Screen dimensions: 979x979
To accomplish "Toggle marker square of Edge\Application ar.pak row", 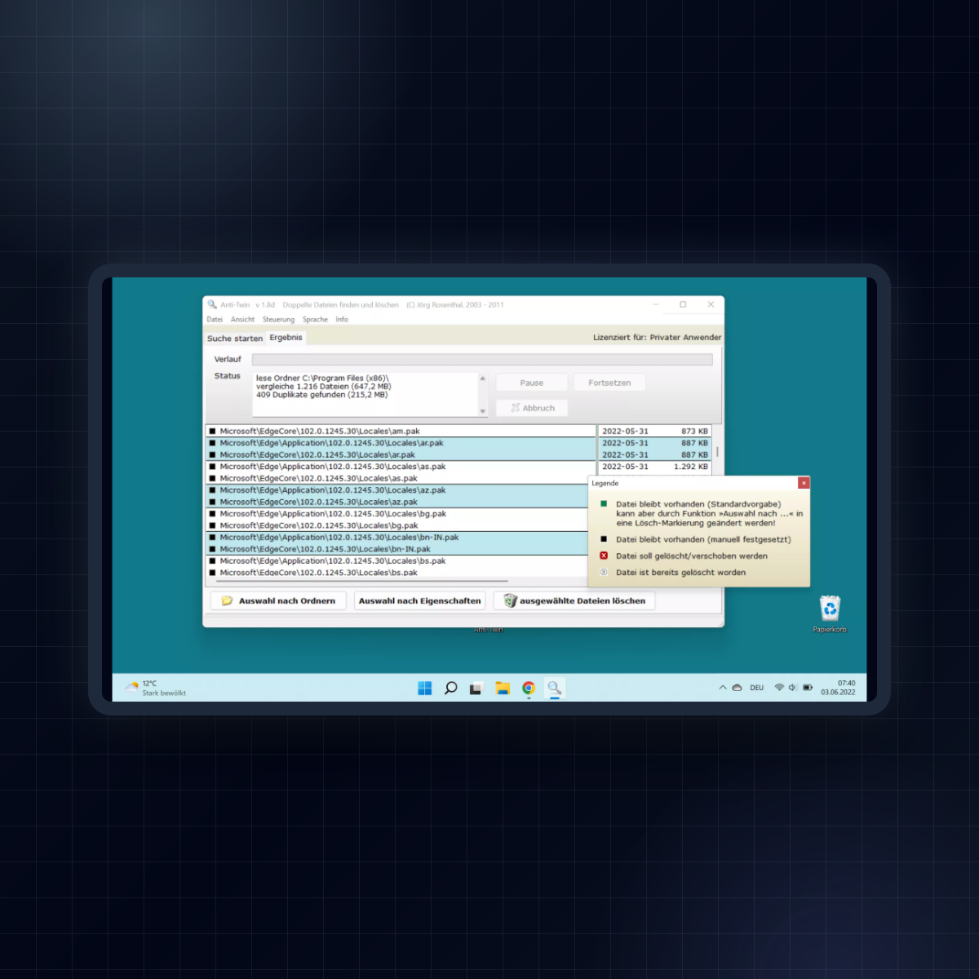I will tap(212, 443).
